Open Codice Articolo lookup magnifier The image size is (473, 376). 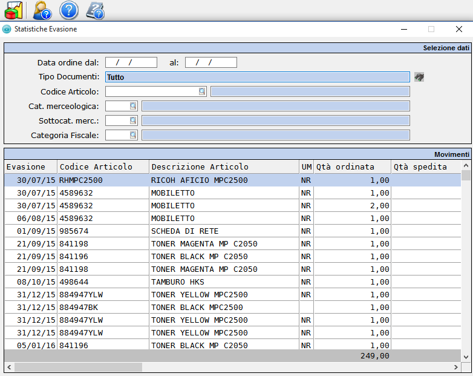(x=202, y=91)
